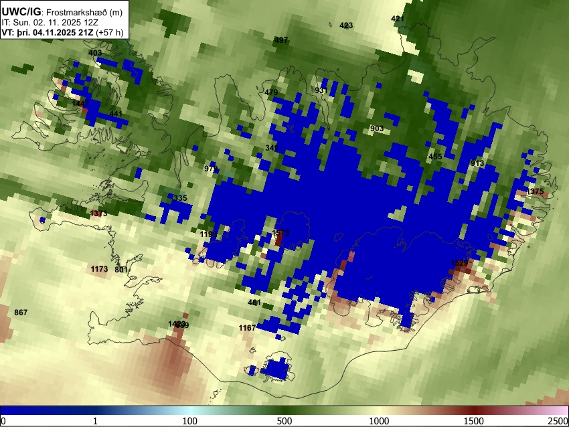This screenshot has height=427, width=569.
Task: Click the map value label "461"
Action: click(x=254, y=303)
